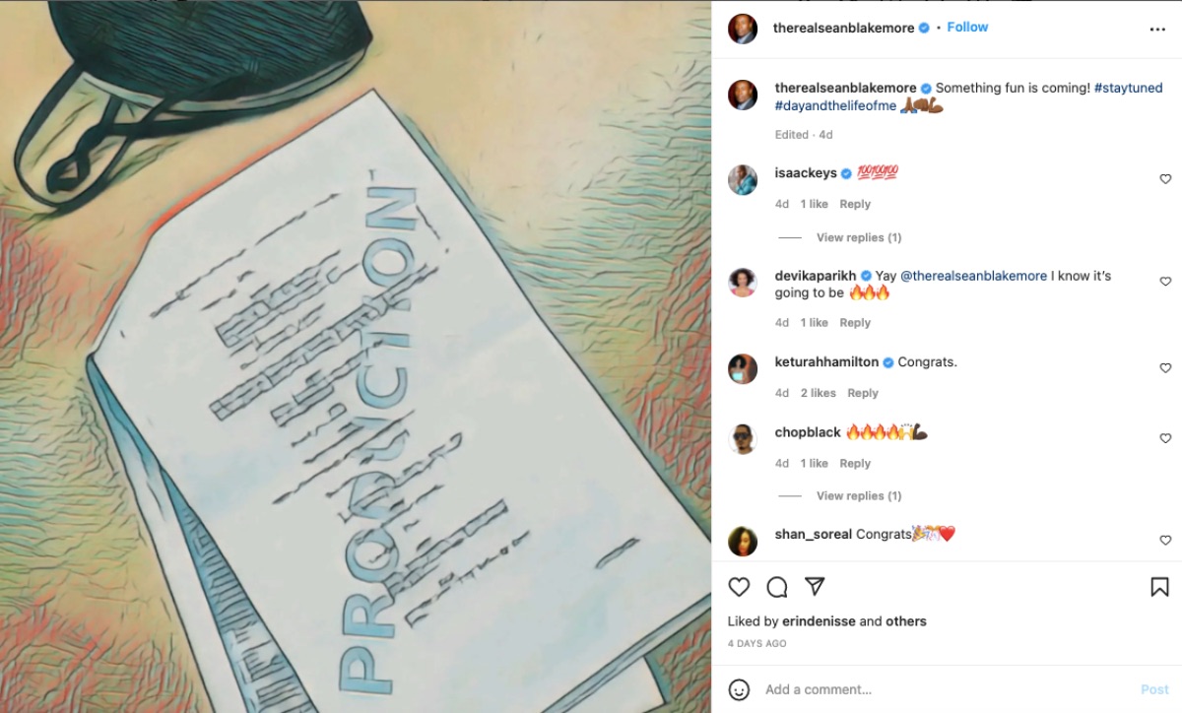Expand replies under isaackeys' comment
Viewport: 1182px width, 713px height.
coord(859,237)
